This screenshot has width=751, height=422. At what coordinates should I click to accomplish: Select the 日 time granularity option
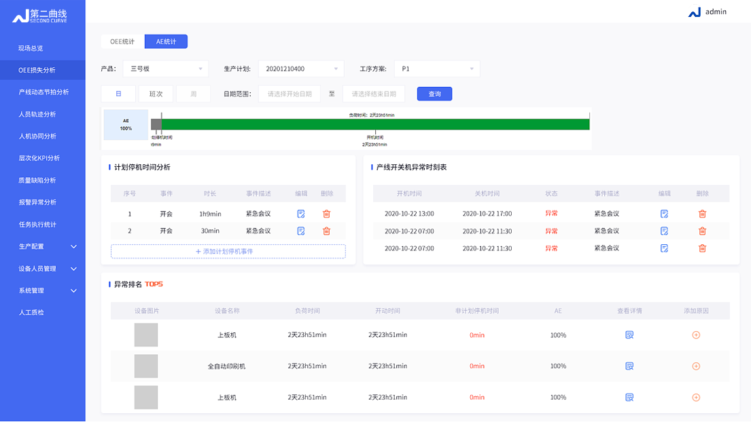[118, 94]
